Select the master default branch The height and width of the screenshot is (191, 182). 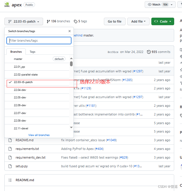point(37,59)
